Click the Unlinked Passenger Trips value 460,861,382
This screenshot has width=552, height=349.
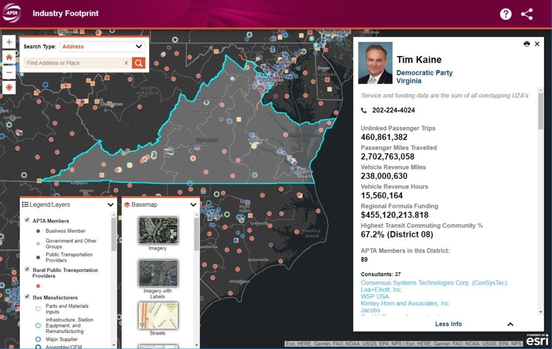click(384, 137)
